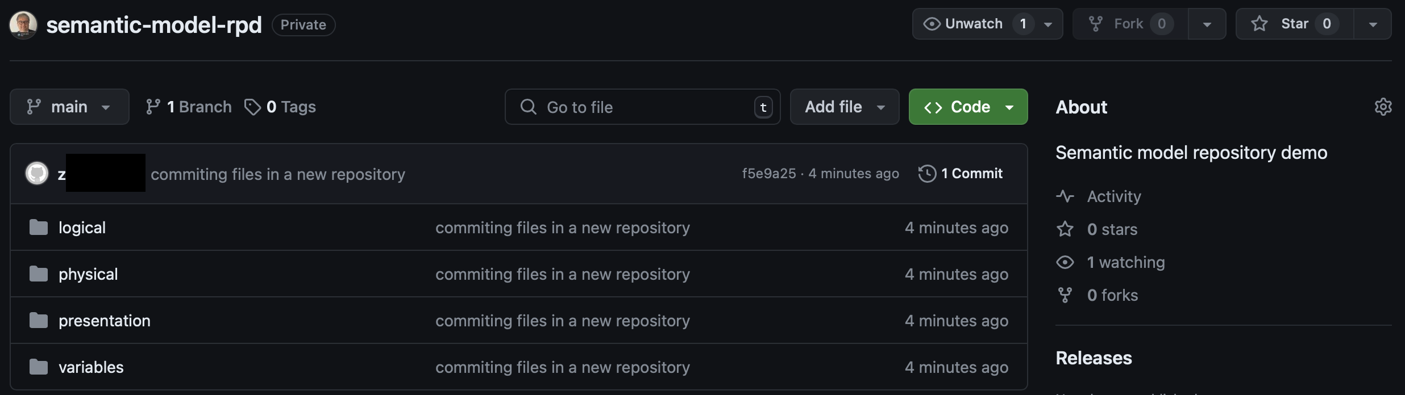Image resolution: width=1405 pixels, height=395 pixels.
Task: Open the commit message in the logical row
Action: [x=563, y=228]
